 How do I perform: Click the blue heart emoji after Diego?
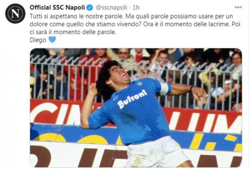(52, 40)
